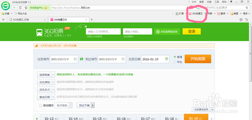Viewport: 252px width, 120px height.
Task: Select the 普通 ticket radio button
Action: (x=175, y=57)
